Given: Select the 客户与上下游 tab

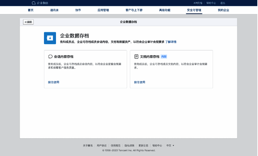Looking at the screenshot, I should coord(134,10).
